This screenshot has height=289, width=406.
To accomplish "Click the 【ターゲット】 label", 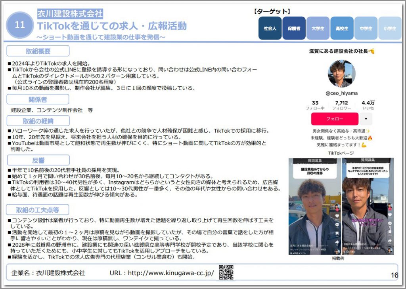I will (272, 11).
